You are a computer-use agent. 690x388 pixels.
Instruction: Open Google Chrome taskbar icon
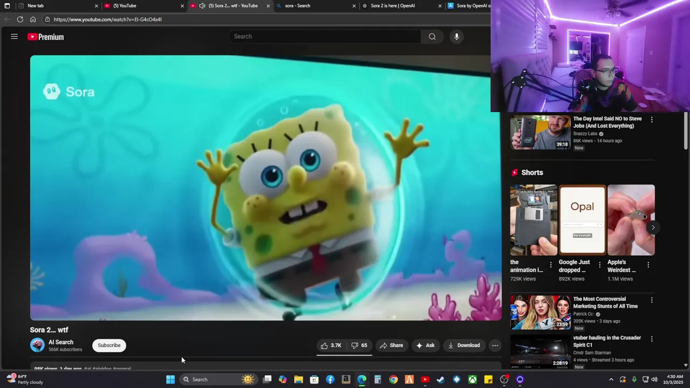394,379
